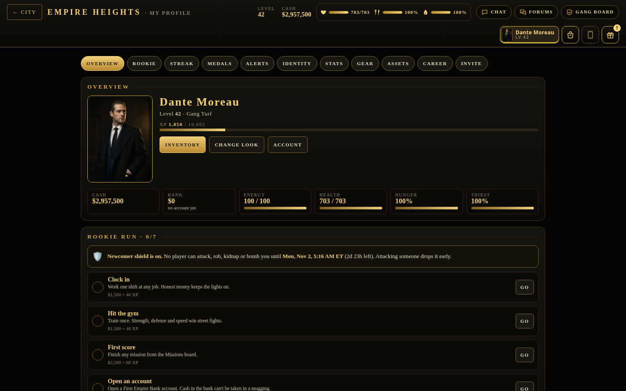Click the Energy bar in the stat card
The height and width of the screenshot is (391, 626).
(x=275, y=208)
